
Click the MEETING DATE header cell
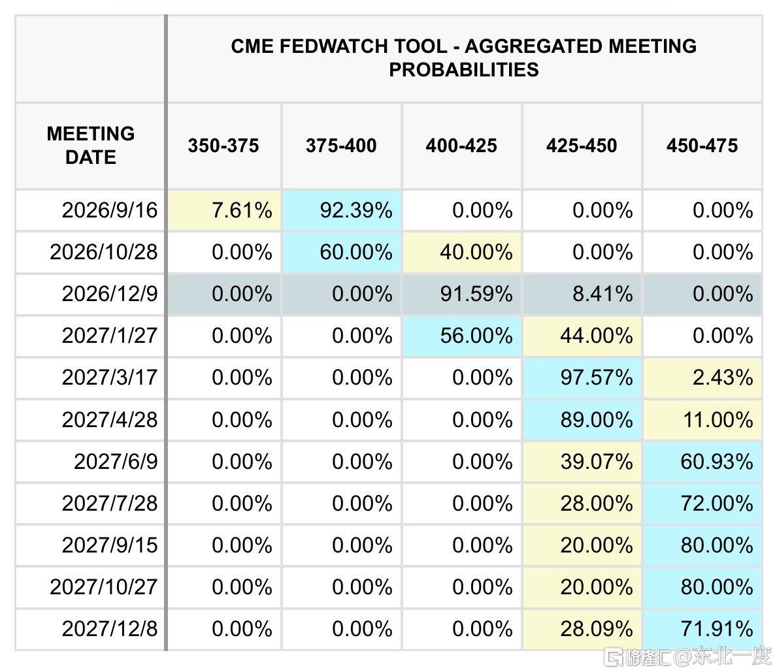90,146
